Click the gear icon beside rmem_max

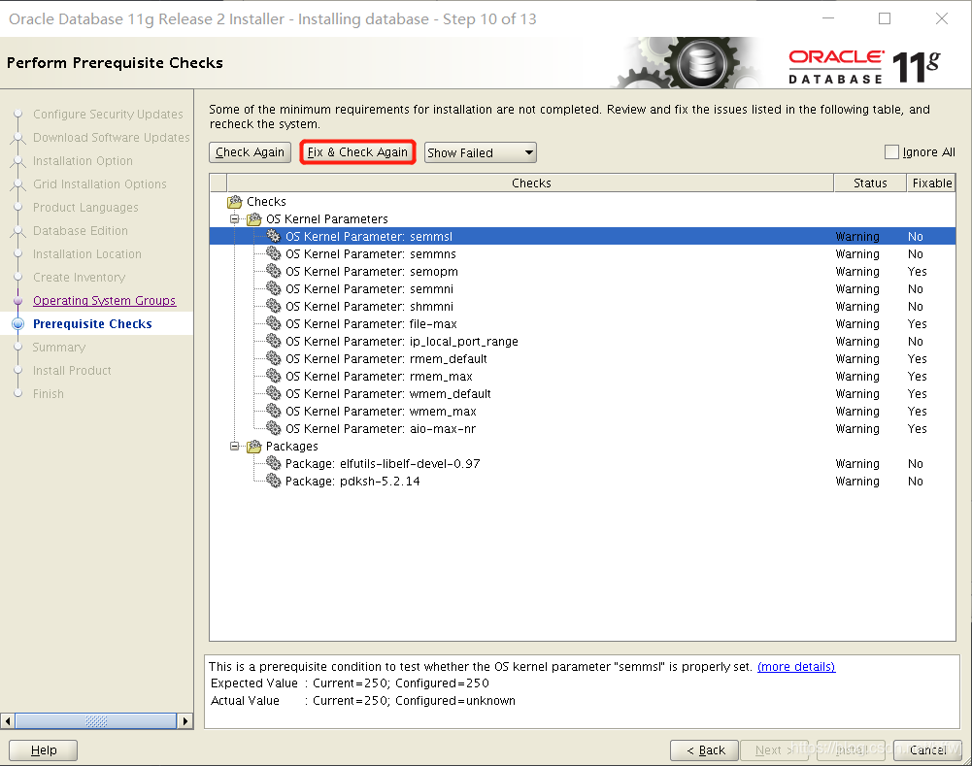pyautogui.click(x=274, y=376)
